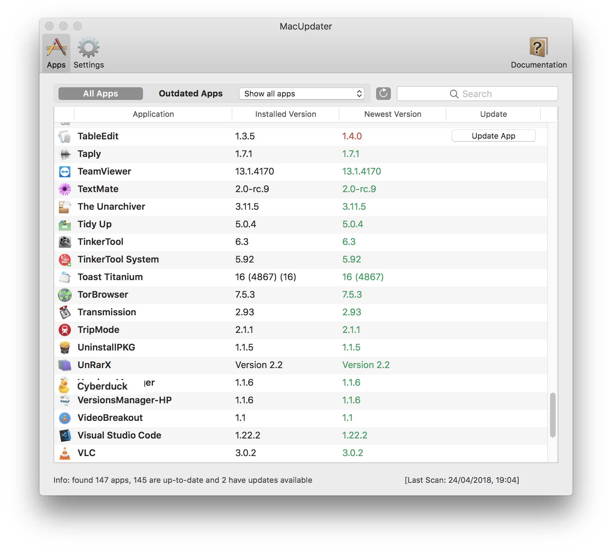
Task: Click TableEdit's newest version 1.4.0
Action: tap(352, 136)
